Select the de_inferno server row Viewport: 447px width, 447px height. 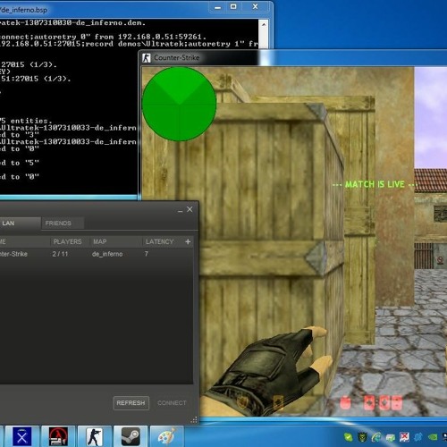pos(96,254)
